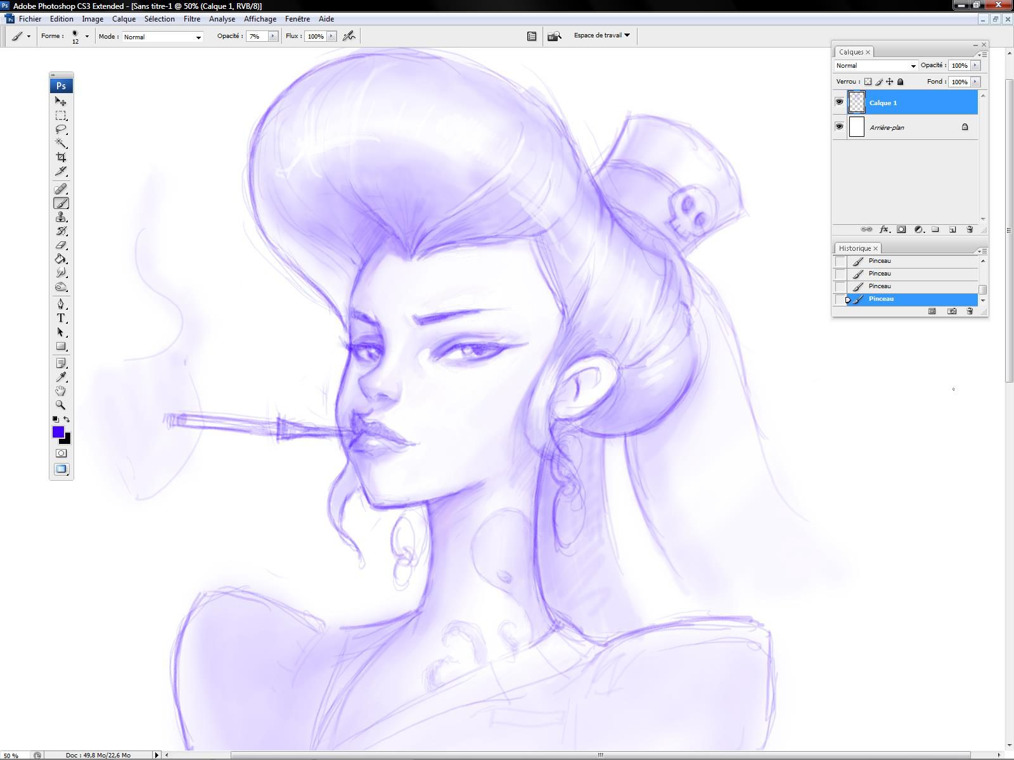Select the Zoom tool
The height and width of the screenshot is (760, 1014).
point(61,405)
